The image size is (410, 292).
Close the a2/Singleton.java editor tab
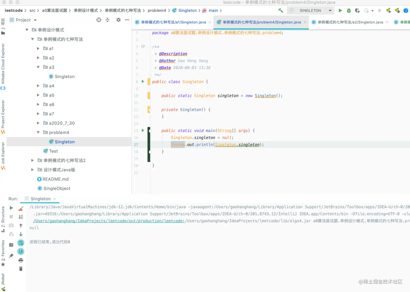[387, 22]
